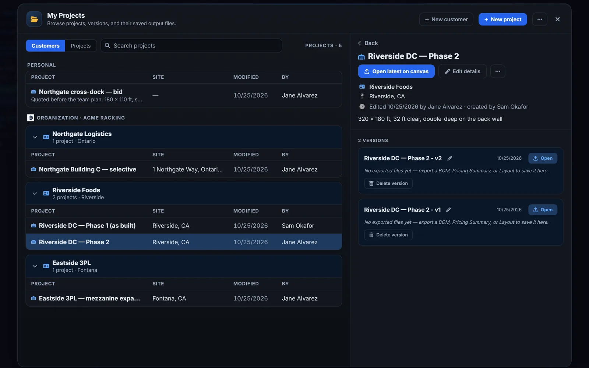Click the Eastside 3PL mezzanine warehouse icon
This screenshot has height=368, width=589.
tap(33, 298)
